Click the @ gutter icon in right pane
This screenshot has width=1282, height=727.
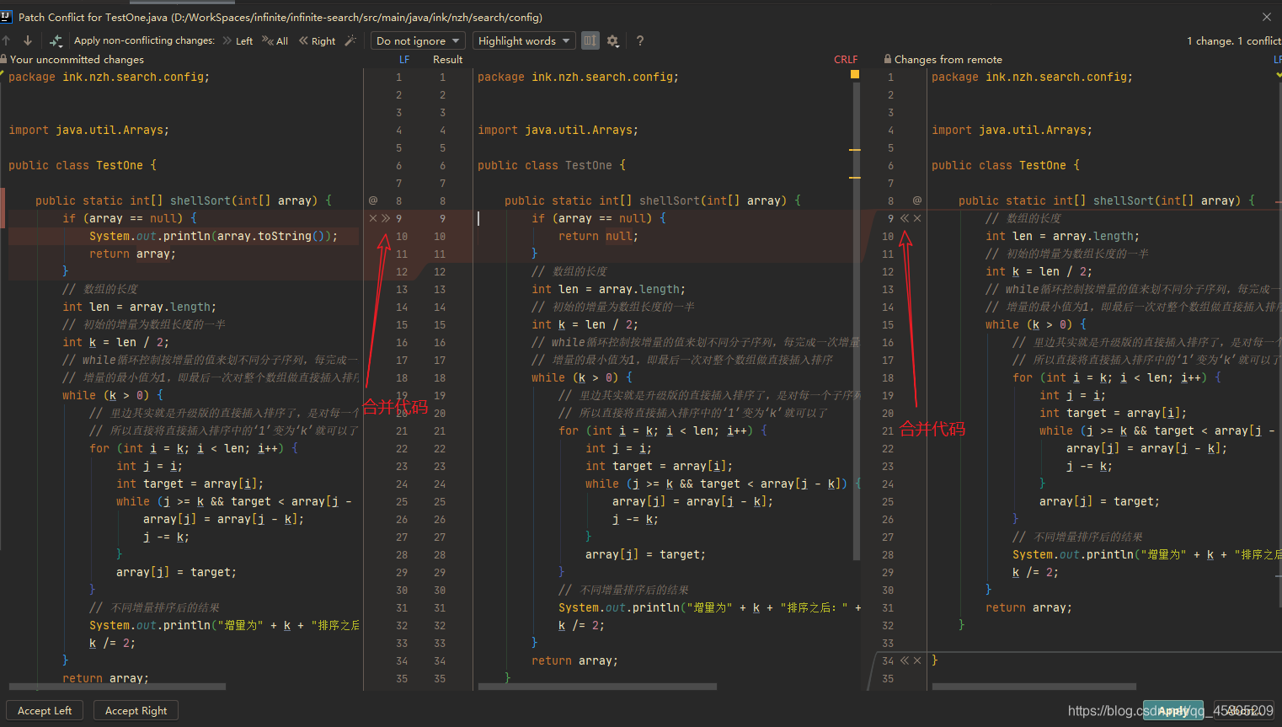click(917, 200)
